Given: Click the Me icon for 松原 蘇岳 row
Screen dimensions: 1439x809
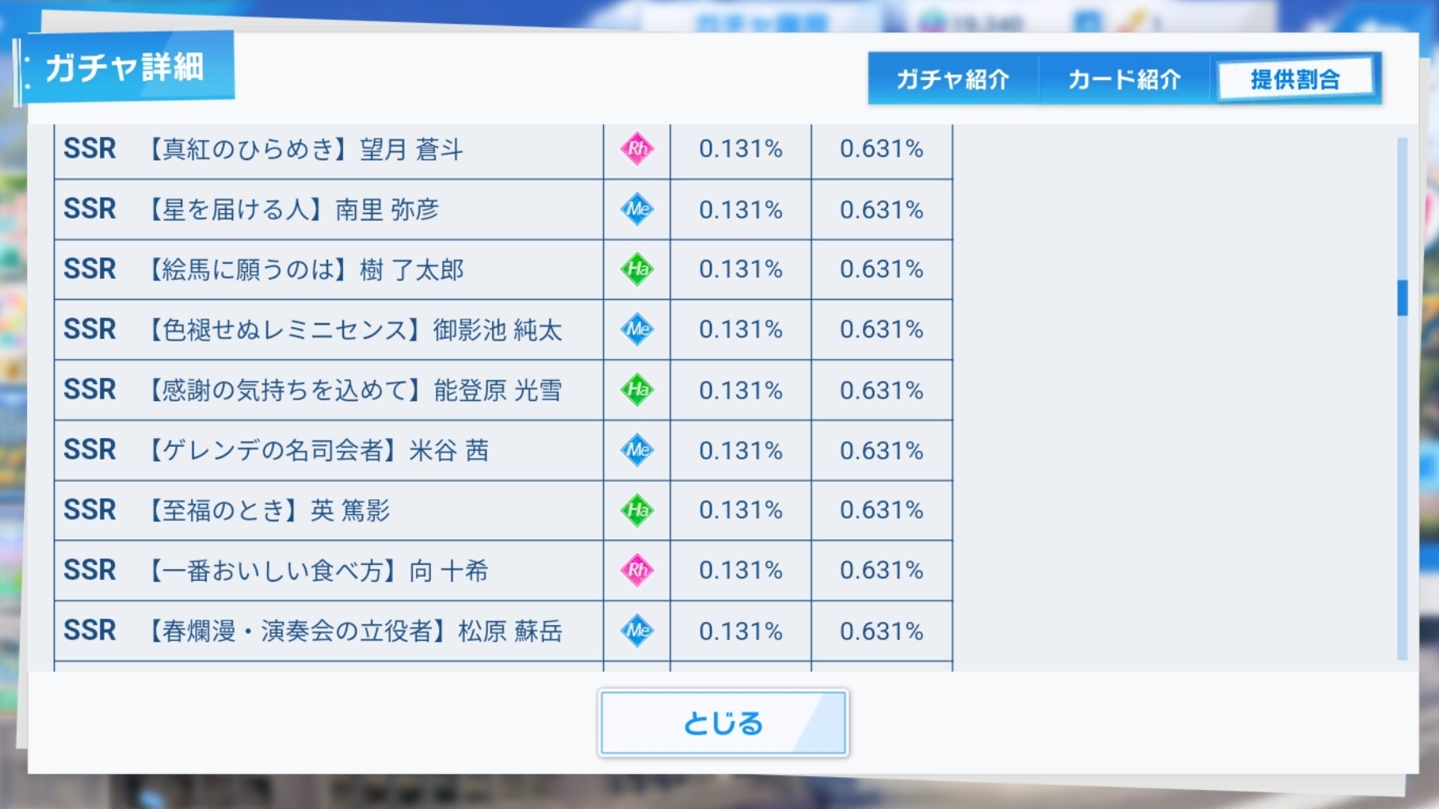Looking at the screenshot, I should coord(637,631).
